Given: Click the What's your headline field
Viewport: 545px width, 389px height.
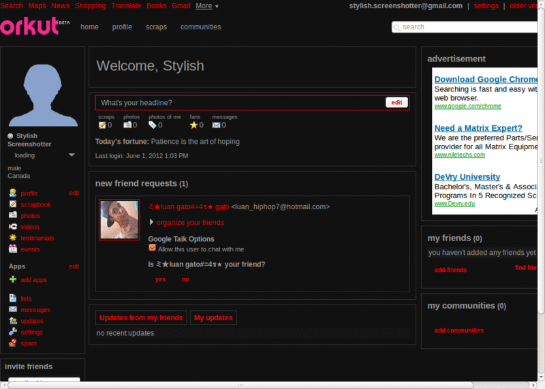Looking at the screenshot, I should [240, 103].
